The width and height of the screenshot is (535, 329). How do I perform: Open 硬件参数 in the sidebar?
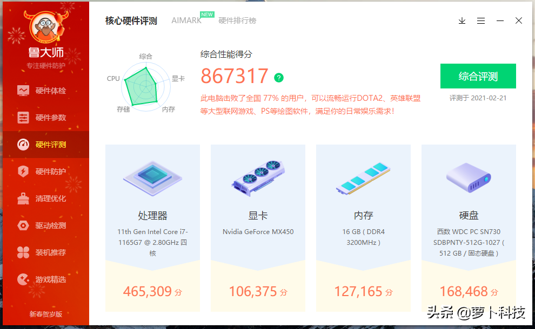pos(46,118)
